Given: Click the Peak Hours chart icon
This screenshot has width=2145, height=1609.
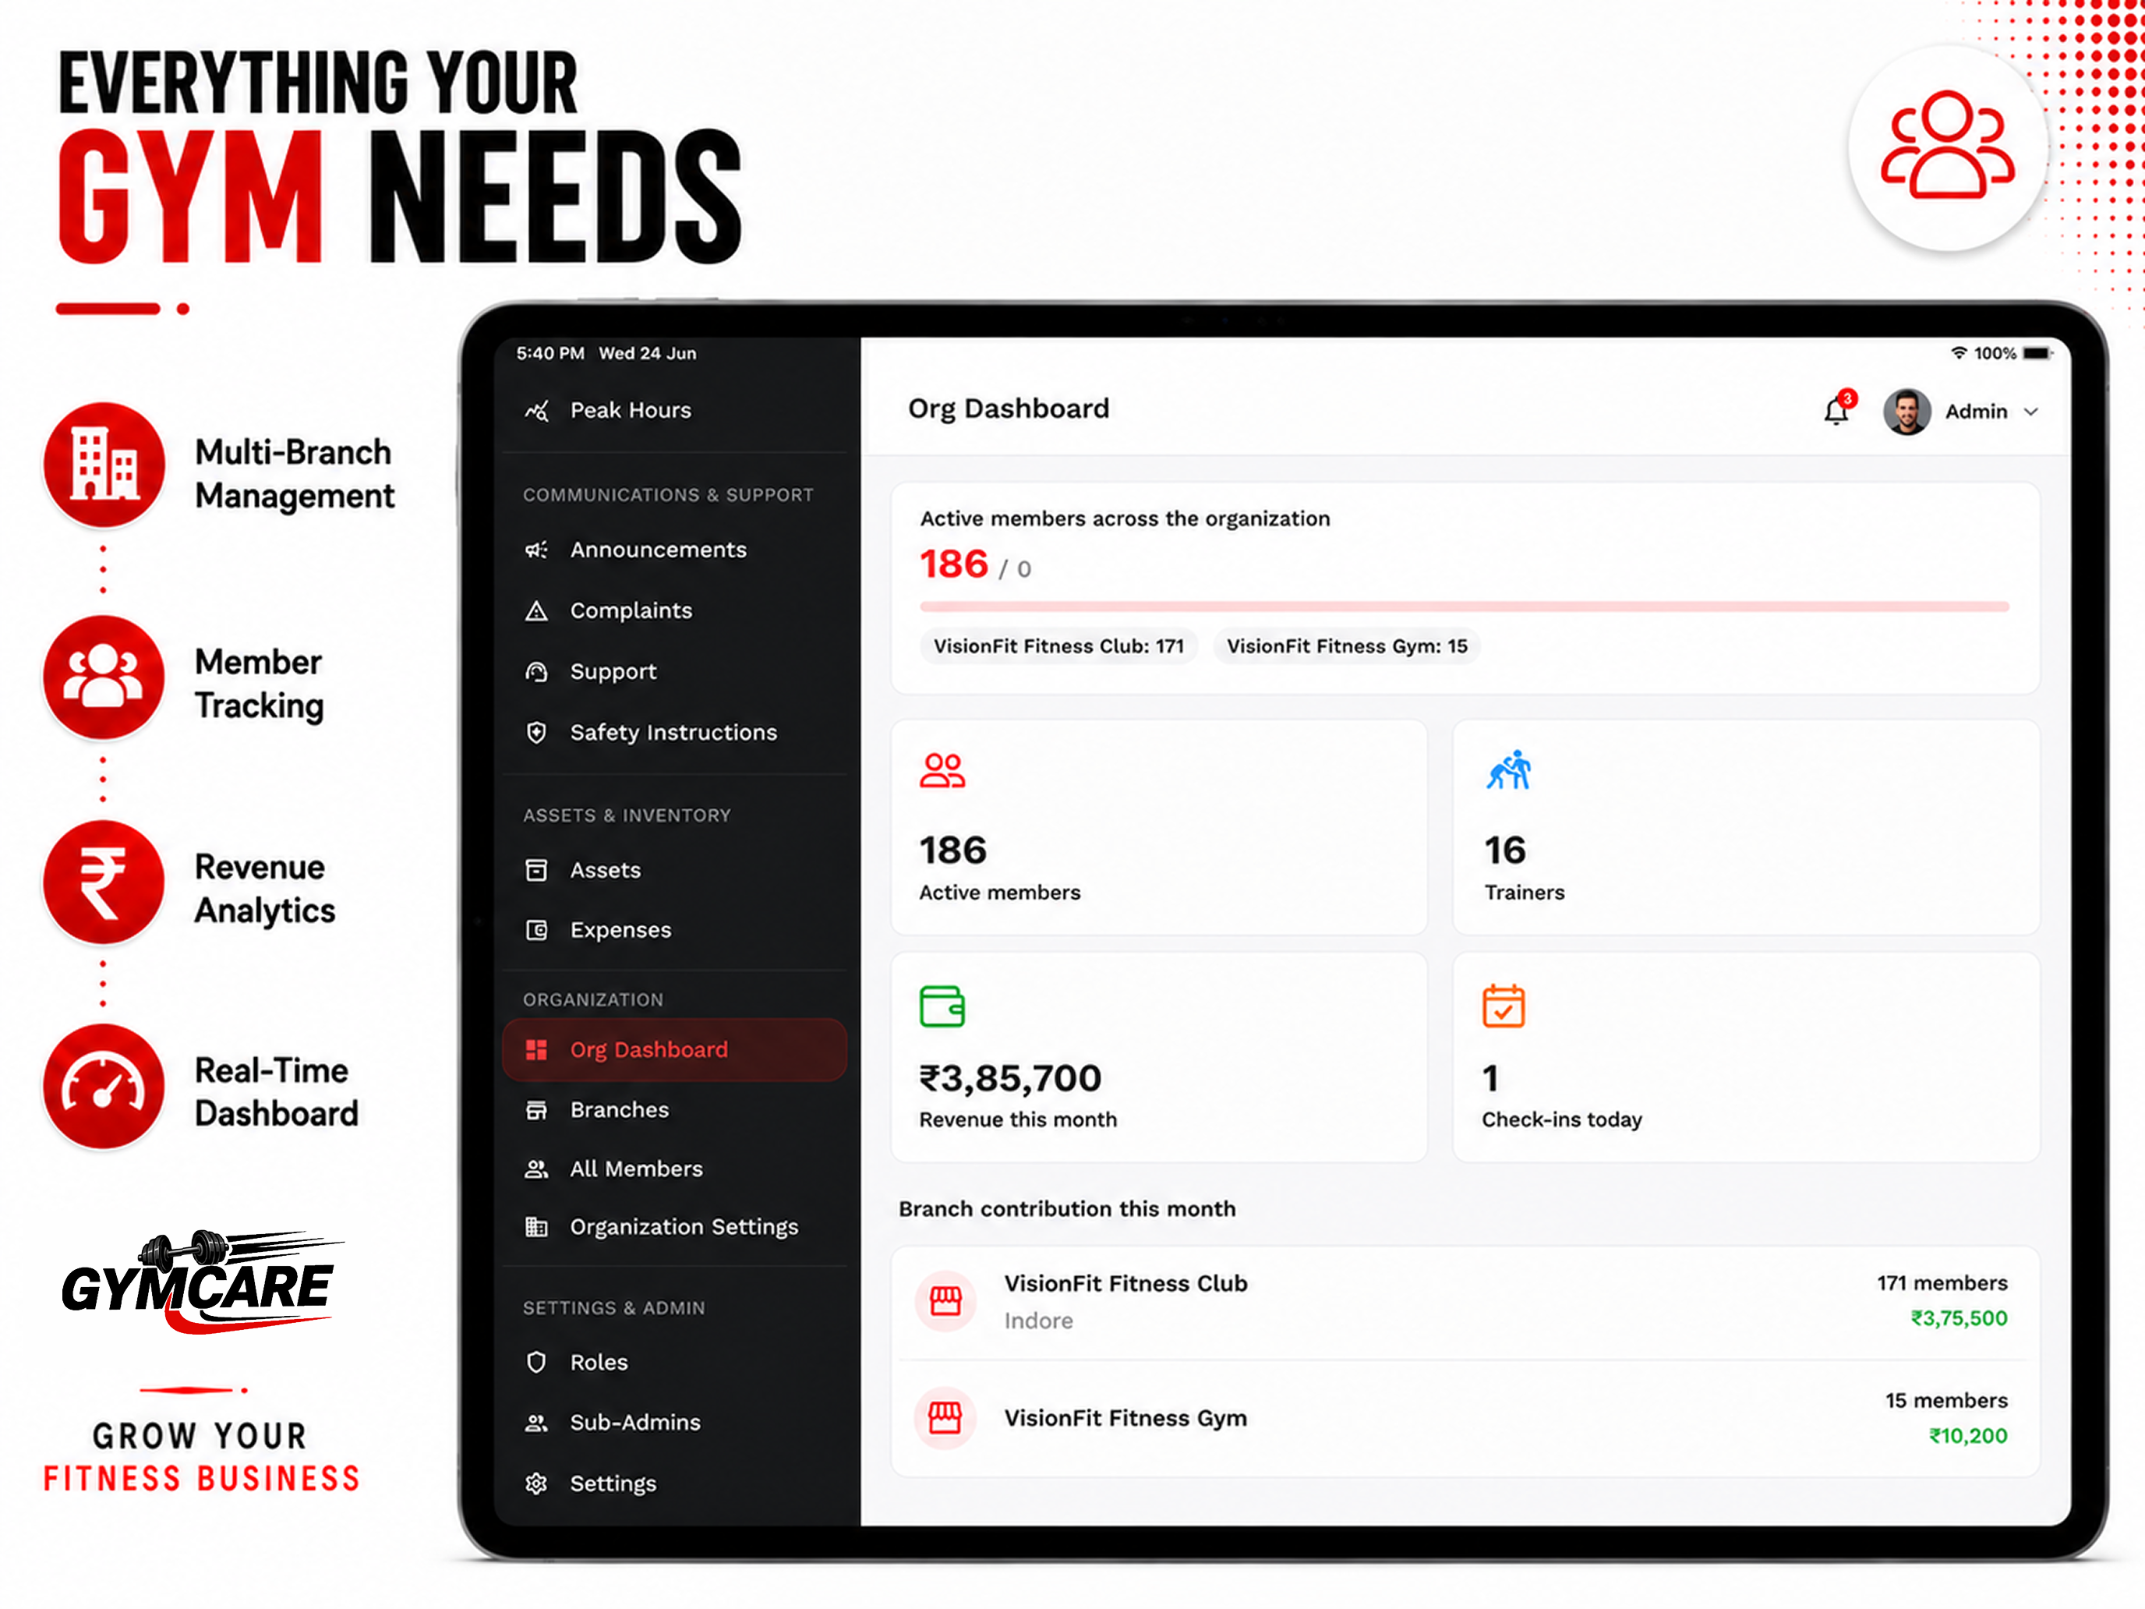Looking at the screenshot, I should point(536,412).
